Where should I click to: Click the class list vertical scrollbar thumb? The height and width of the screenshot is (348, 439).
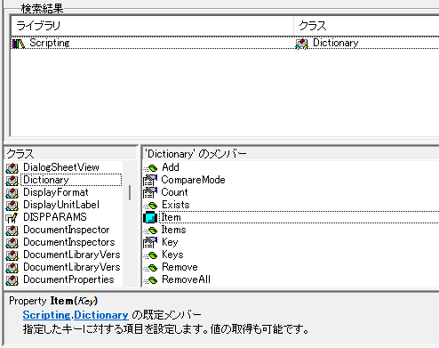130,192
